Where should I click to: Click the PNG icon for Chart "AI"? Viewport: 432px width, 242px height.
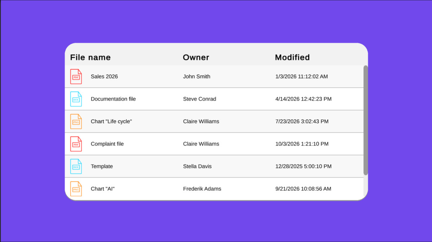coord(76,189)
